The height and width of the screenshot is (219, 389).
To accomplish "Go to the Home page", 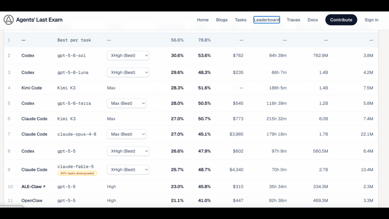I will pyautogui.click(x=203, y=20).
